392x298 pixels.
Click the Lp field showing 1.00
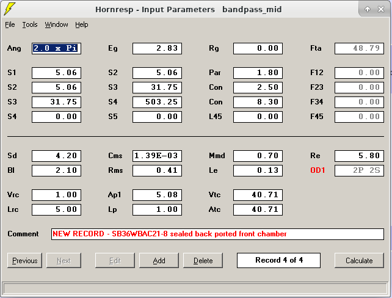click(157, 209)
